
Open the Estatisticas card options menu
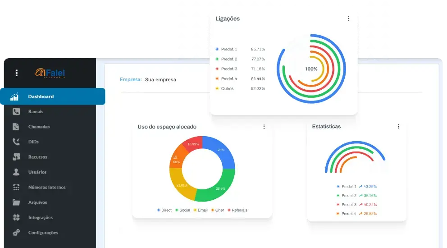coord(398,126)
